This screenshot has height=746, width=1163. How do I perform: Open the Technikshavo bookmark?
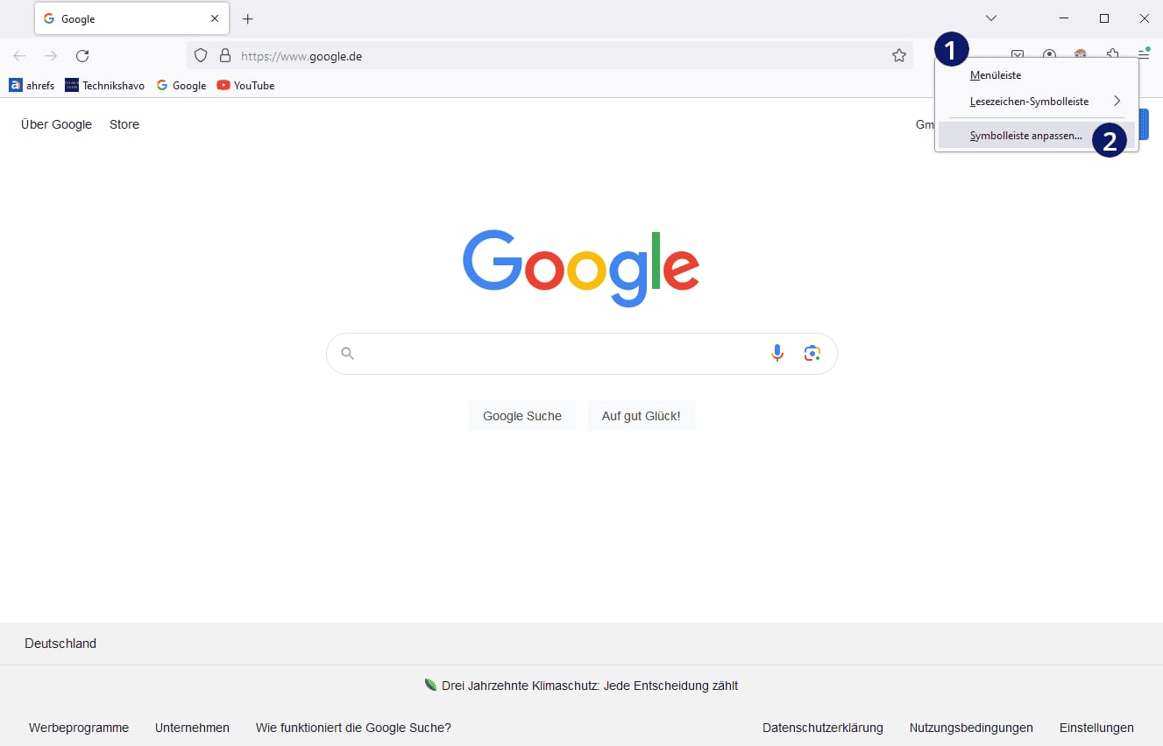[104, 85]
